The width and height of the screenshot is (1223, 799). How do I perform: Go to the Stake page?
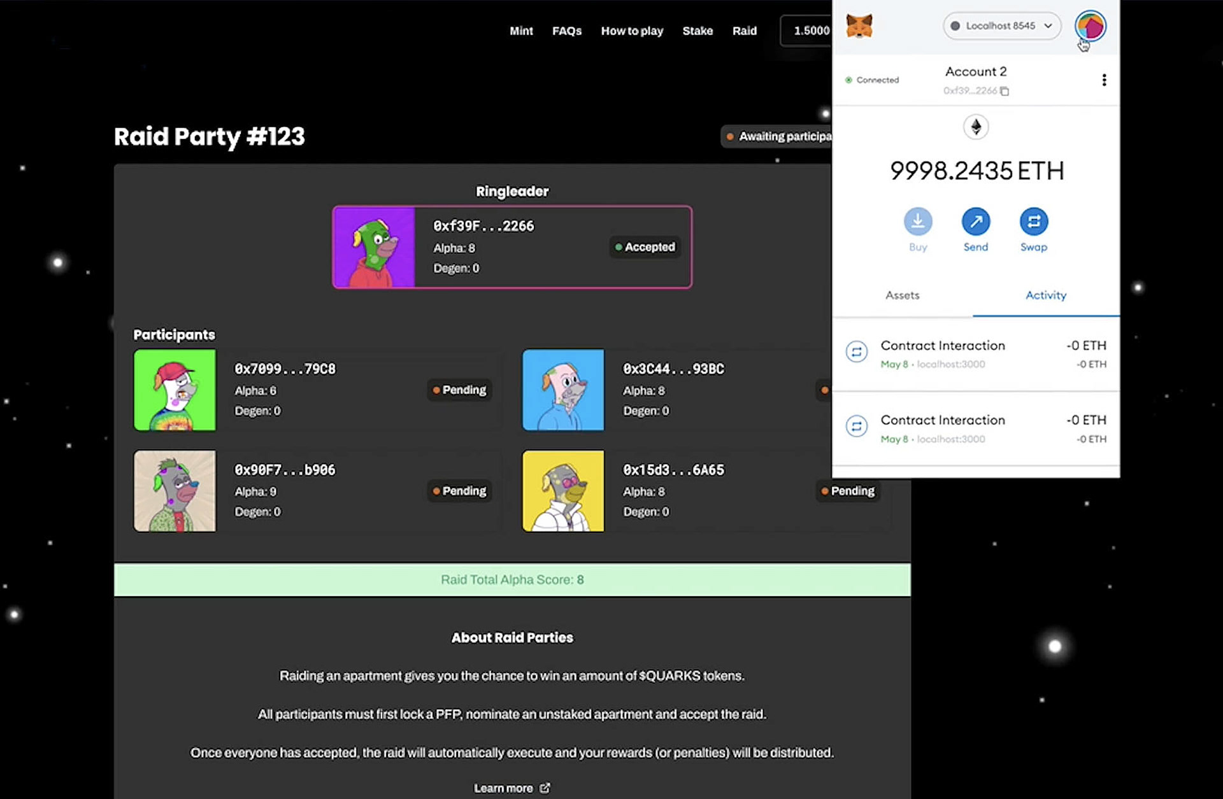(x=697, y=31)
